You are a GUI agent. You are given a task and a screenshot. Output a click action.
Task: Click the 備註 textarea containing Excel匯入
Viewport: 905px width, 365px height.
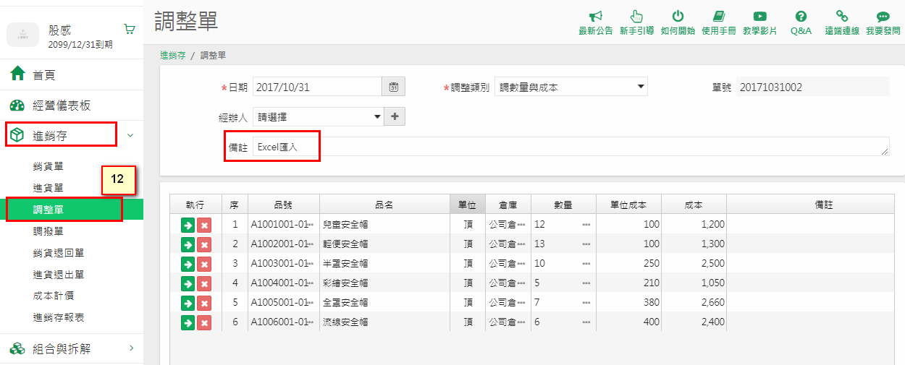tap(571, 147)
